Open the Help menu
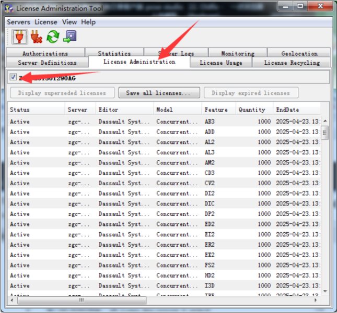This screenshot has height=313, width=337. (88, 22)
